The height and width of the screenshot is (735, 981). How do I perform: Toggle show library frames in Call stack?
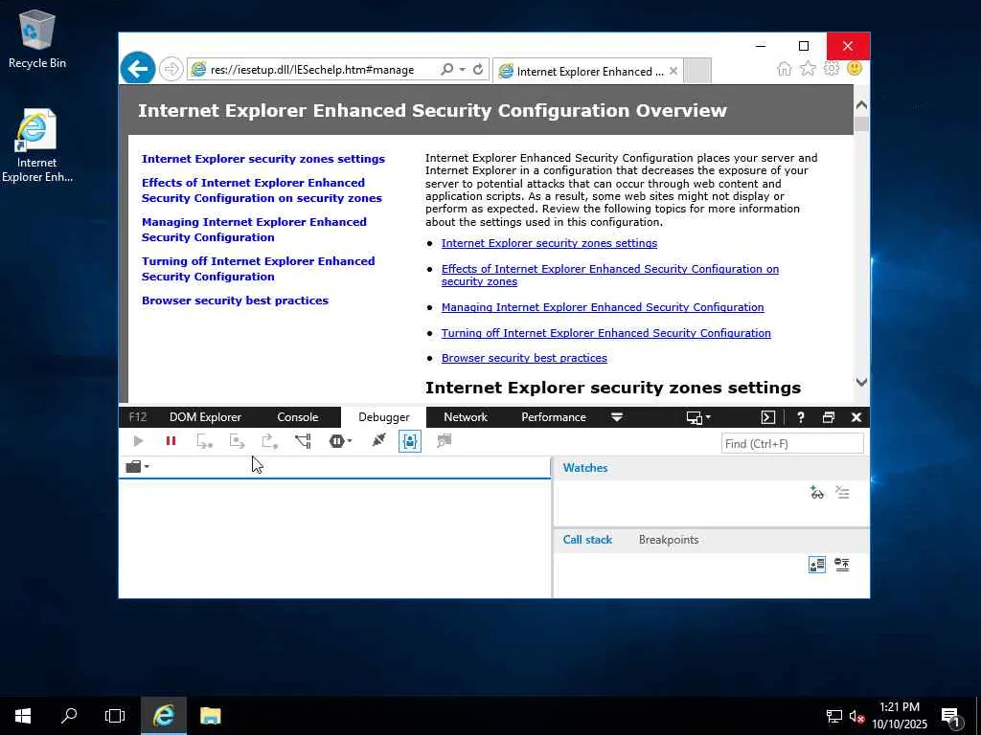(817, 565)
